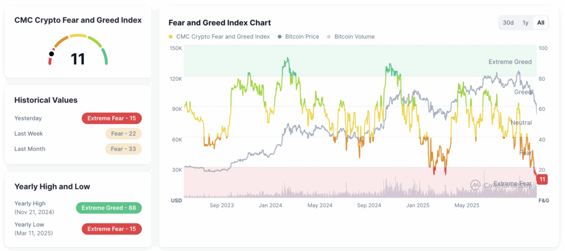The height and width of the screenshot is (251, 565).
Task: Click the light Bitcoin Volume legend dot
Action: [x=330, y=37]
